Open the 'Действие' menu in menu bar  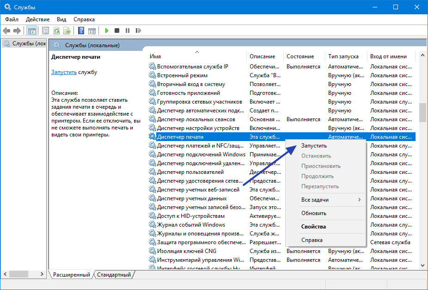37,19
